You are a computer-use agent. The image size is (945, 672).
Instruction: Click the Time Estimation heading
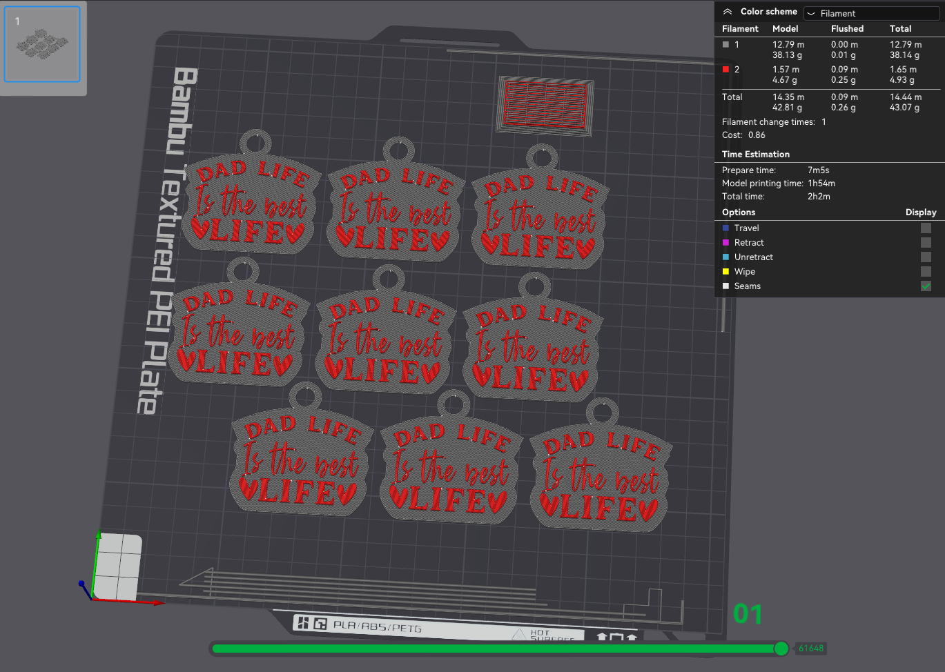coord(756,154)
